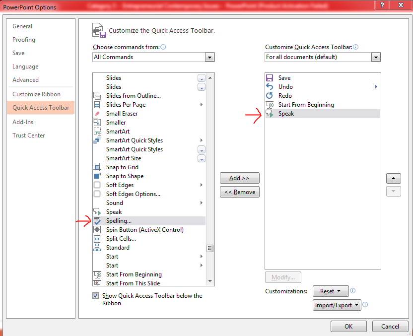The image size is (413, 336).
Task: Click the command list scrollbar thumb
Action: click(210, 248)
